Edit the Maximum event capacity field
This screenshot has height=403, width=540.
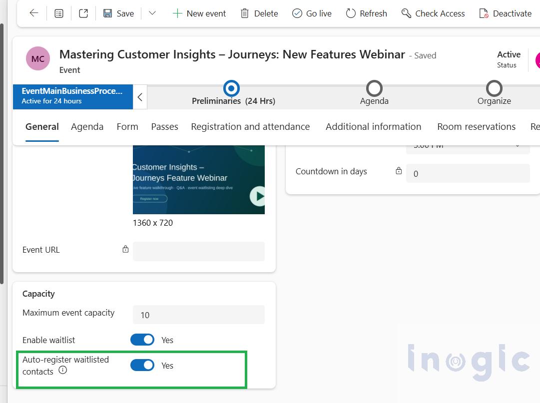[x=199, y=315]
